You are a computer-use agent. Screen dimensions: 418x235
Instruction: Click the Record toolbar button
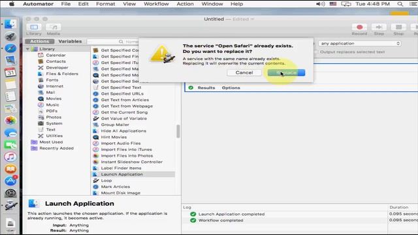coord(359,29)
